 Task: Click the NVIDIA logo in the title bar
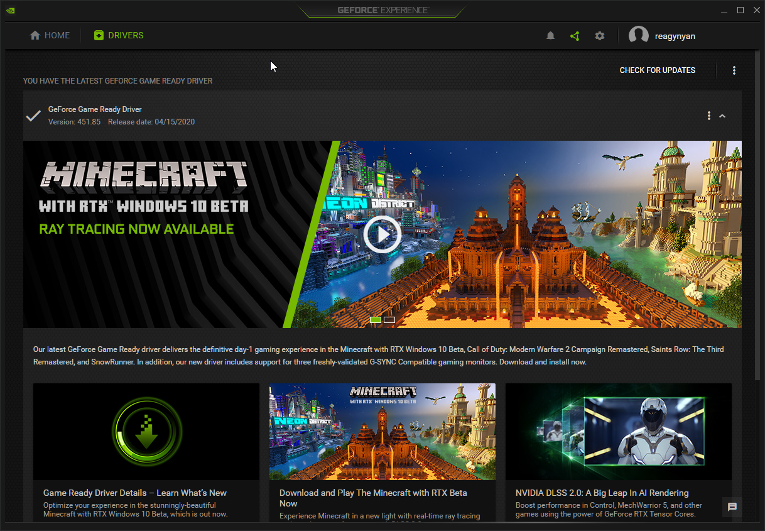click(11, 10)
